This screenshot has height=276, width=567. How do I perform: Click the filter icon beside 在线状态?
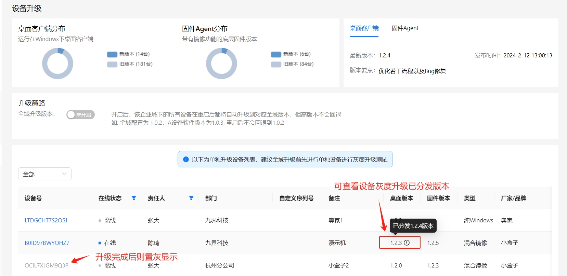134,198
